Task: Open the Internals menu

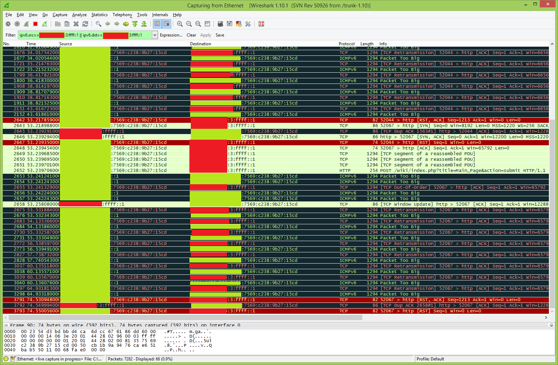Action: tap(160, 15)
